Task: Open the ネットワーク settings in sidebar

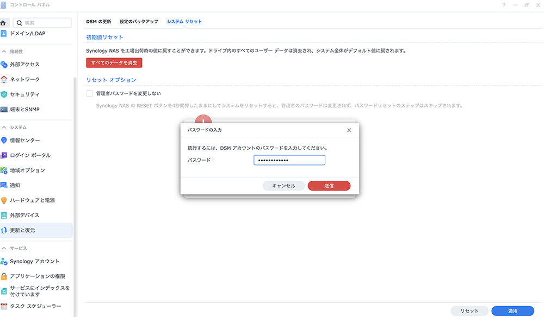Action: [x=28, y=79]
